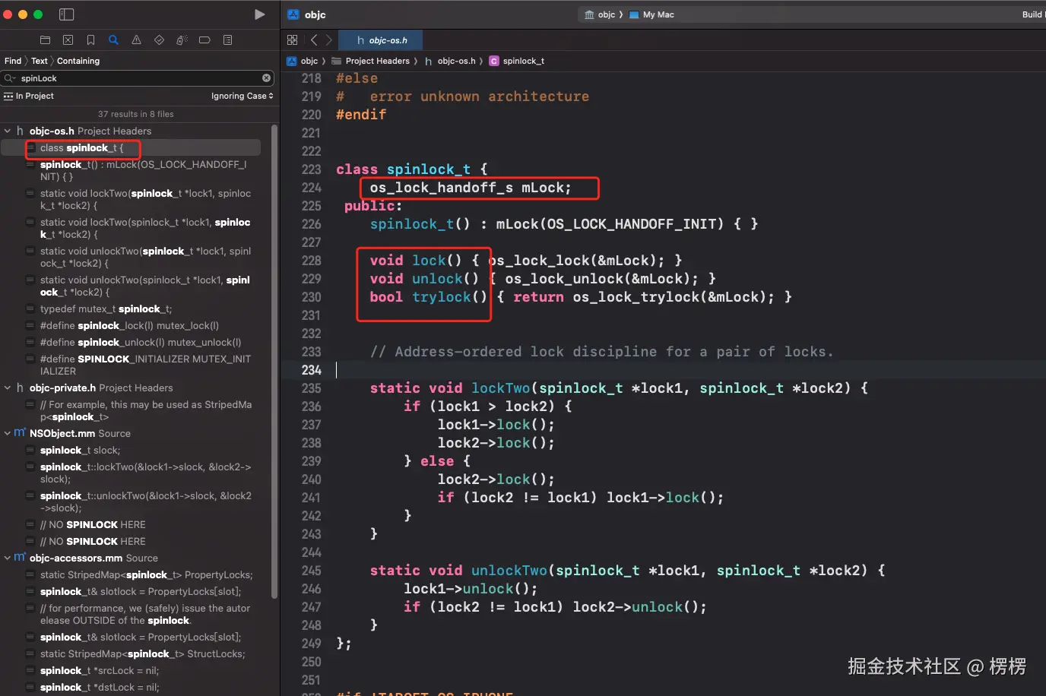Click text-match icon beside 'spinlock_t slock;'
This screenshot has height=696, width=1046.
point(30,450)
